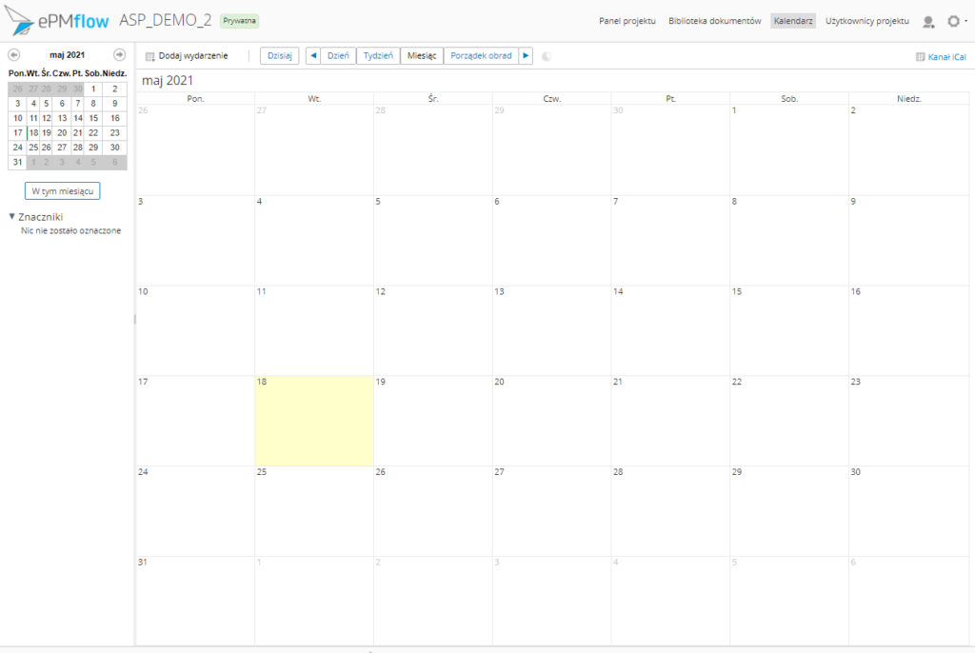
Task: Click the right arrow after Porządek obrad
Action: point(526,56)
